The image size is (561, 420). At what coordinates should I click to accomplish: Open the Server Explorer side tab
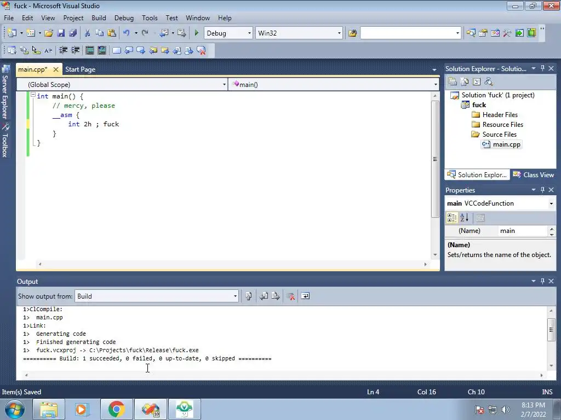[x=5, y=92]
